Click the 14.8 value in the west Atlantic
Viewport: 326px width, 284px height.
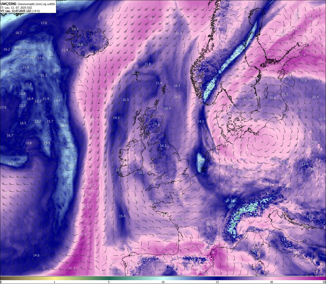pos(26,67)
